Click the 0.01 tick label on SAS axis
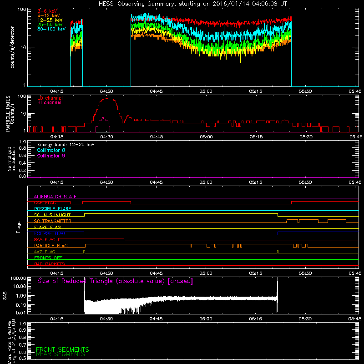364x364 pixels. click(x=20, y=313)
